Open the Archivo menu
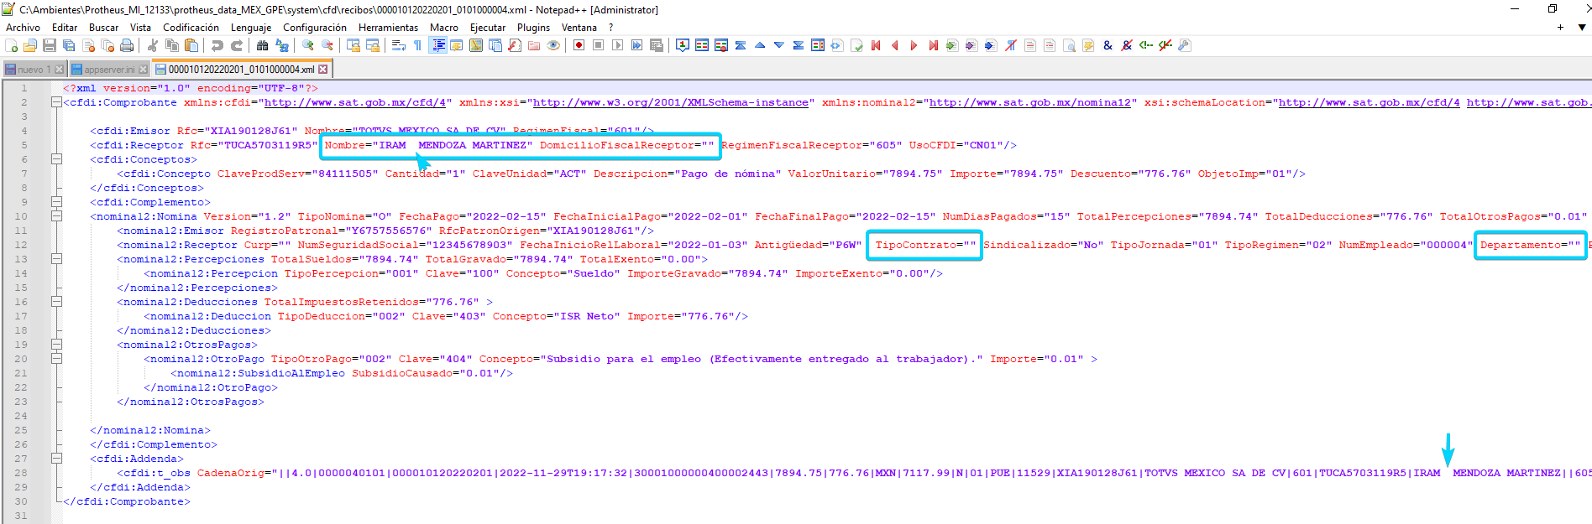This screenshot has height=524, width=1592. (x=23, y=28)
